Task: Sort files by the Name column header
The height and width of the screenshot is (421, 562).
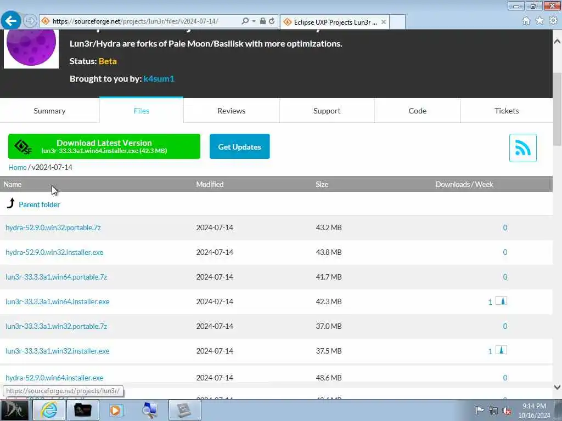Action: click(13, 184)
